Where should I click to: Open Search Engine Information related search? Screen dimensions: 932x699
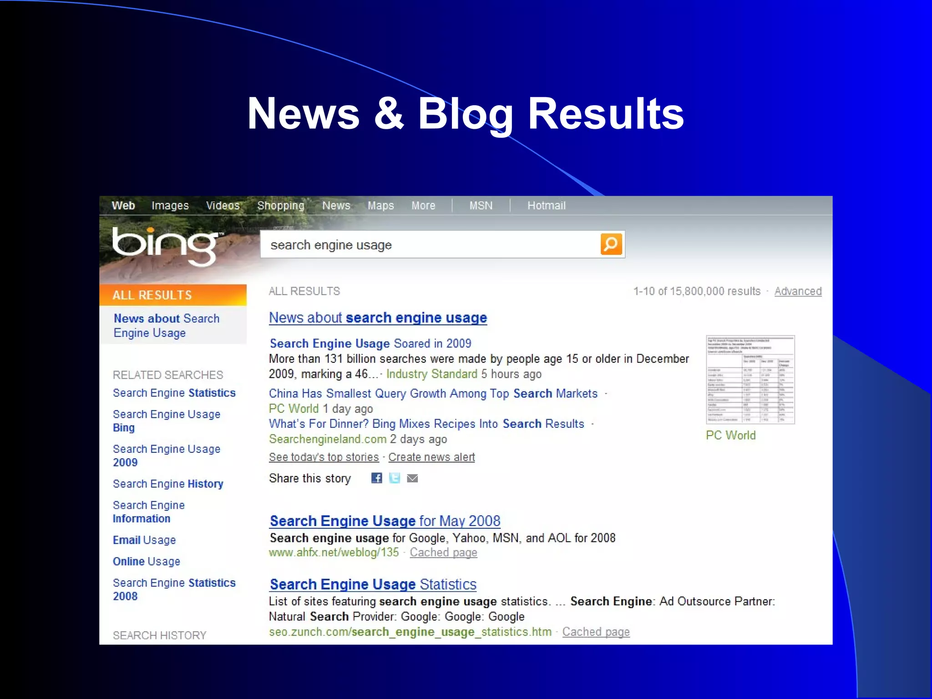pyautogui.click(x=149, y=512)
